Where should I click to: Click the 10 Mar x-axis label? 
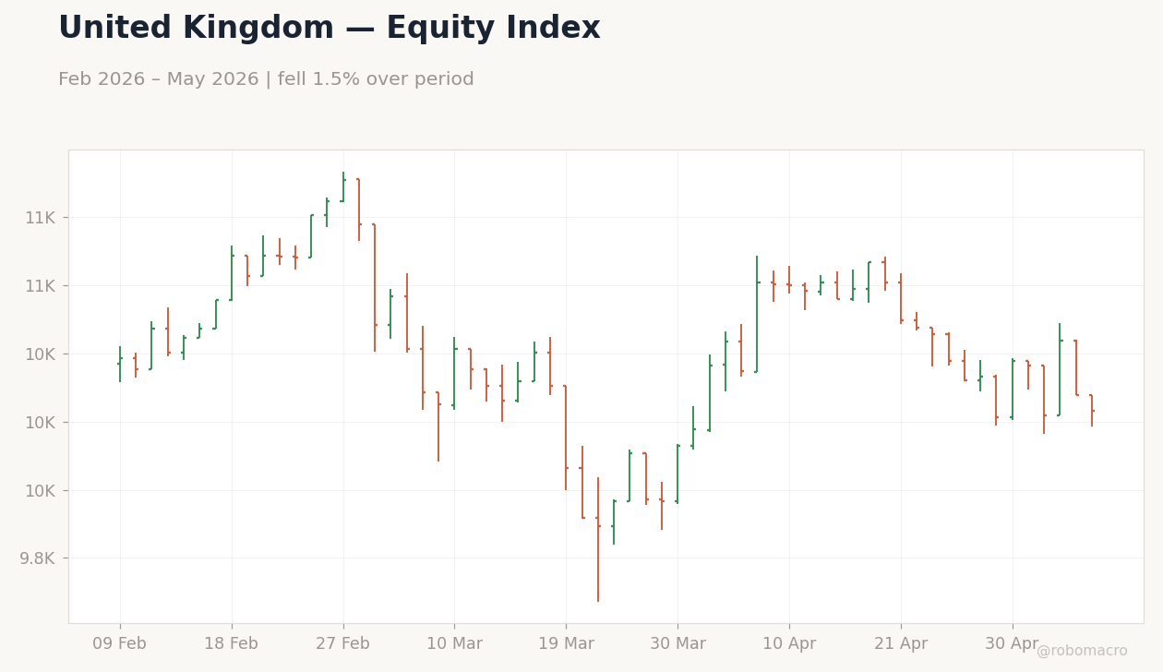click(454, 644)
